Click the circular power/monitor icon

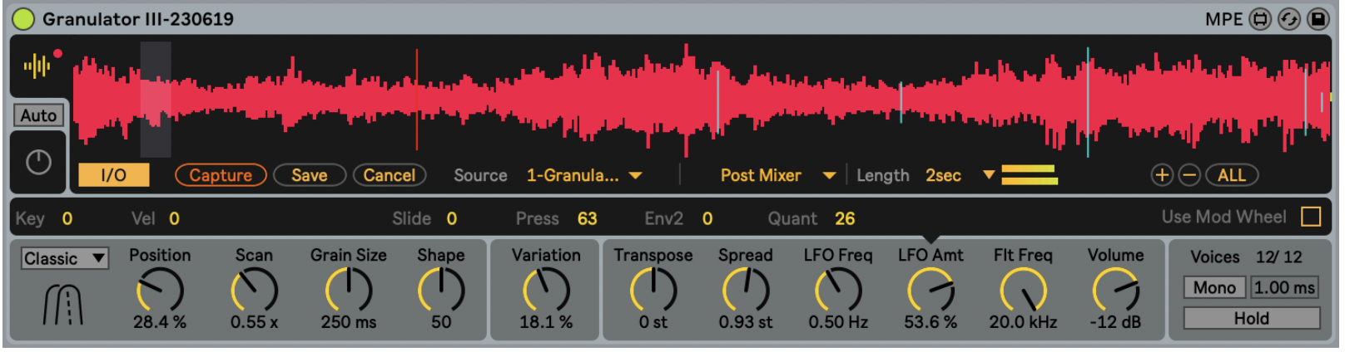(38, 162)
